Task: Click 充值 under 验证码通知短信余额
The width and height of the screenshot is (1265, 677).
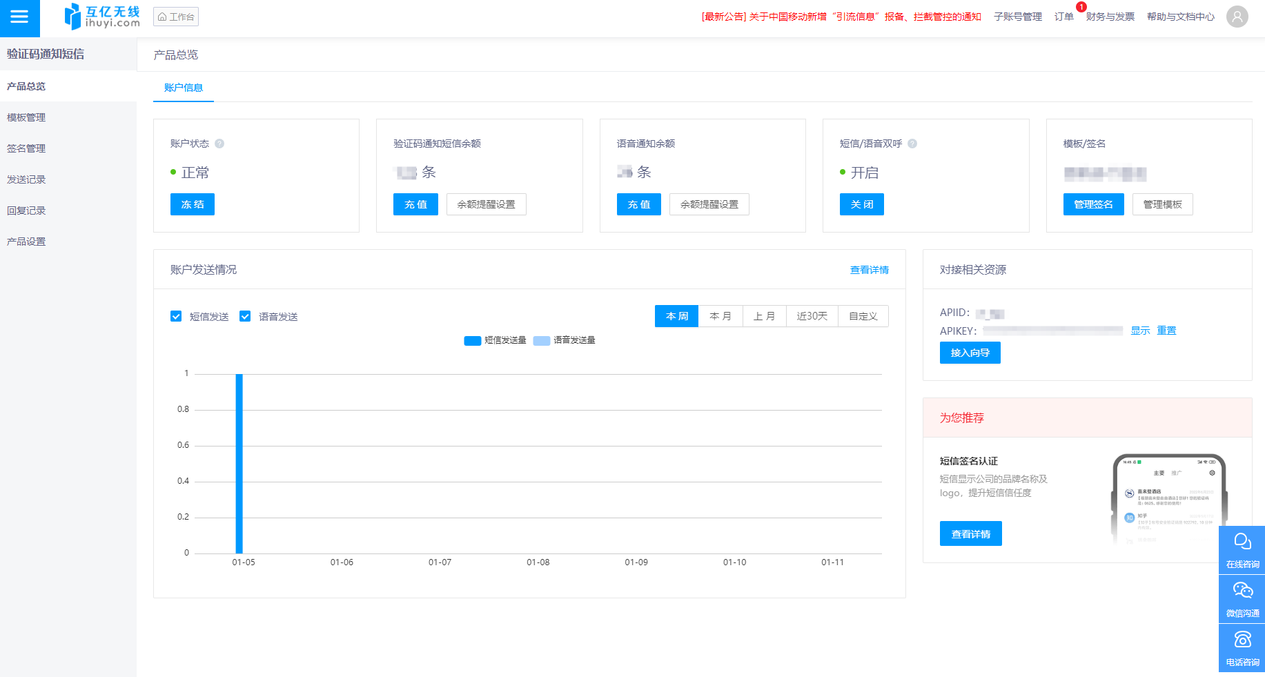Action: click(415, 204)
